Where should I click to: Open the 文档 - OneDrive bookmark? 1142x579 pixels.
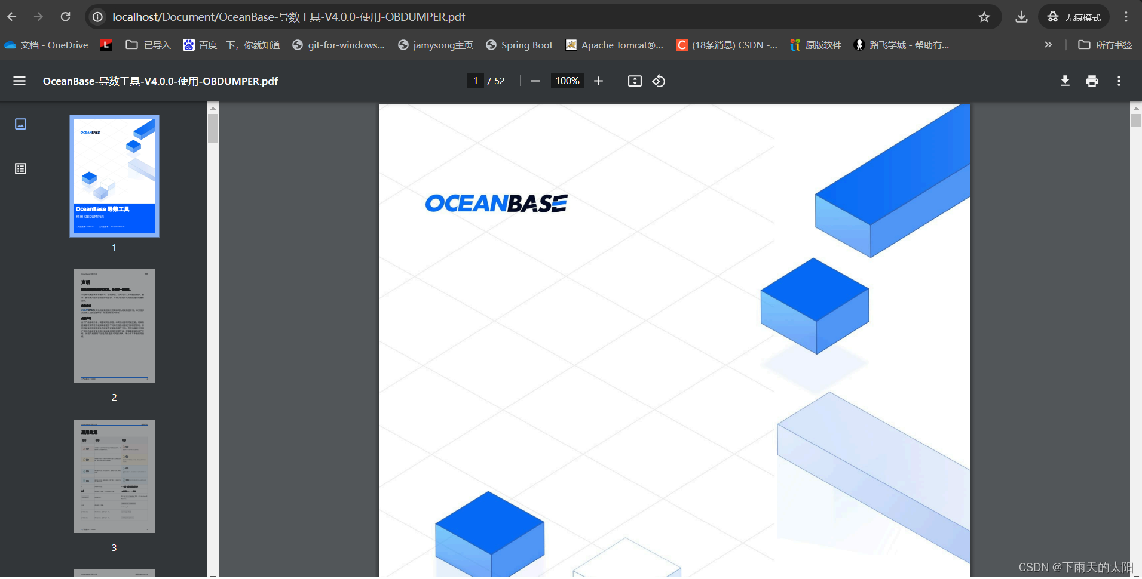(x=46, y=45)
